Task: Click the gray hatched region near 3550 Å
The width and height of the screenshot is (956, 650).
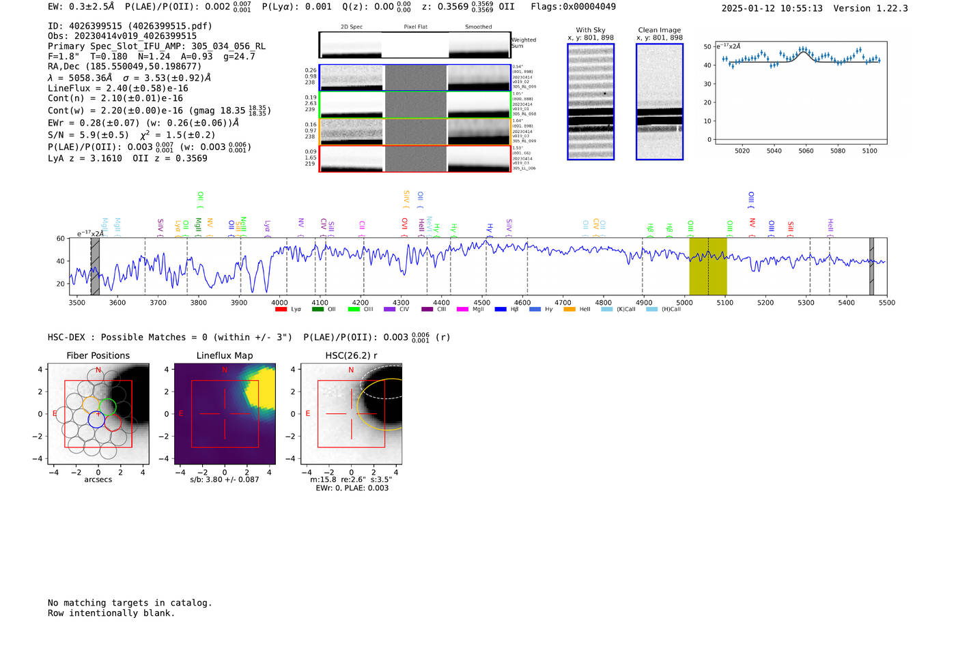Action: click(x=95, y=267)
